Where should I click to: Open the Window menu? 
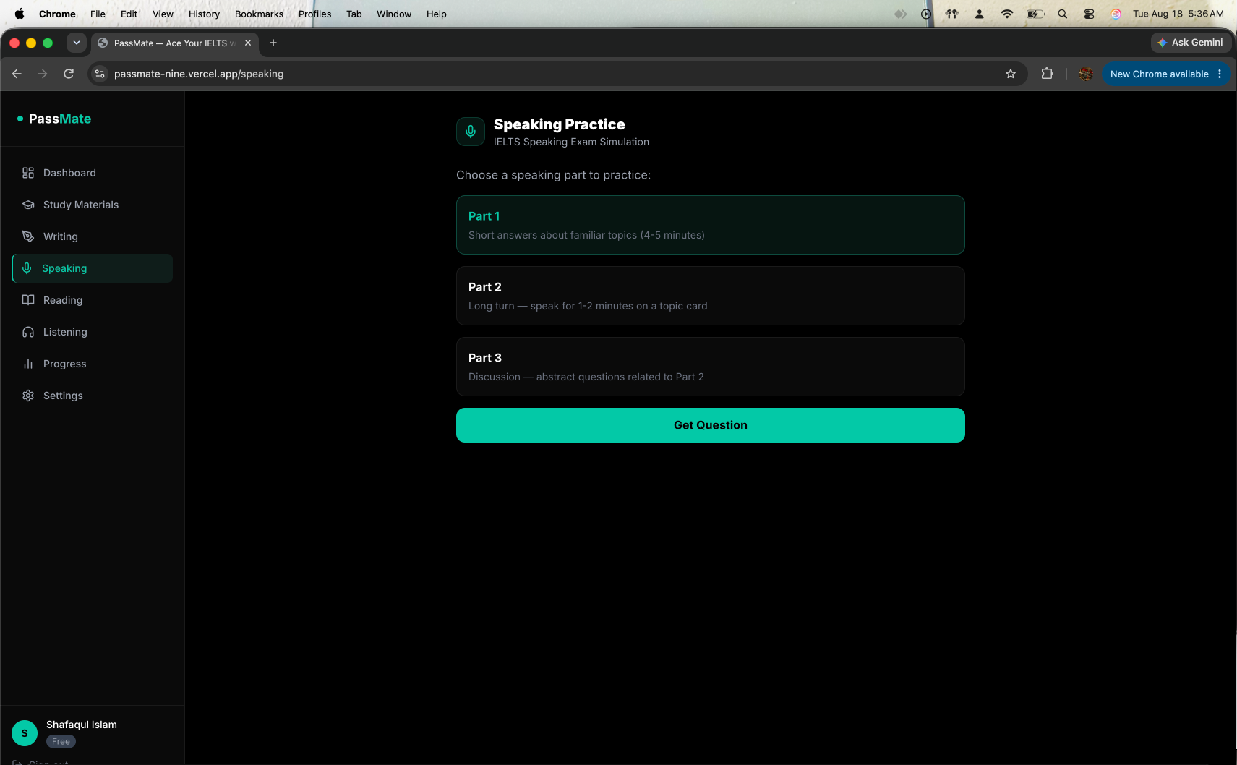tap(394, 14)
